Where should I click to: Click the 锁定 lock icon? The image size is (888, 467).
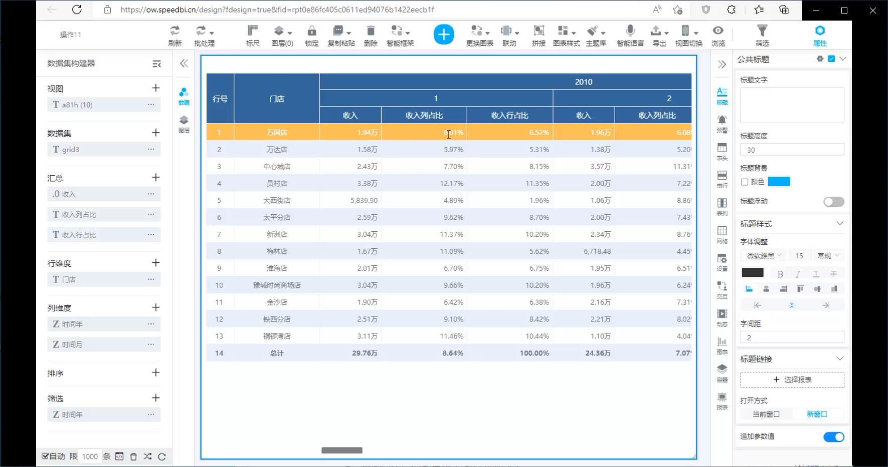[x=311, y=35]
